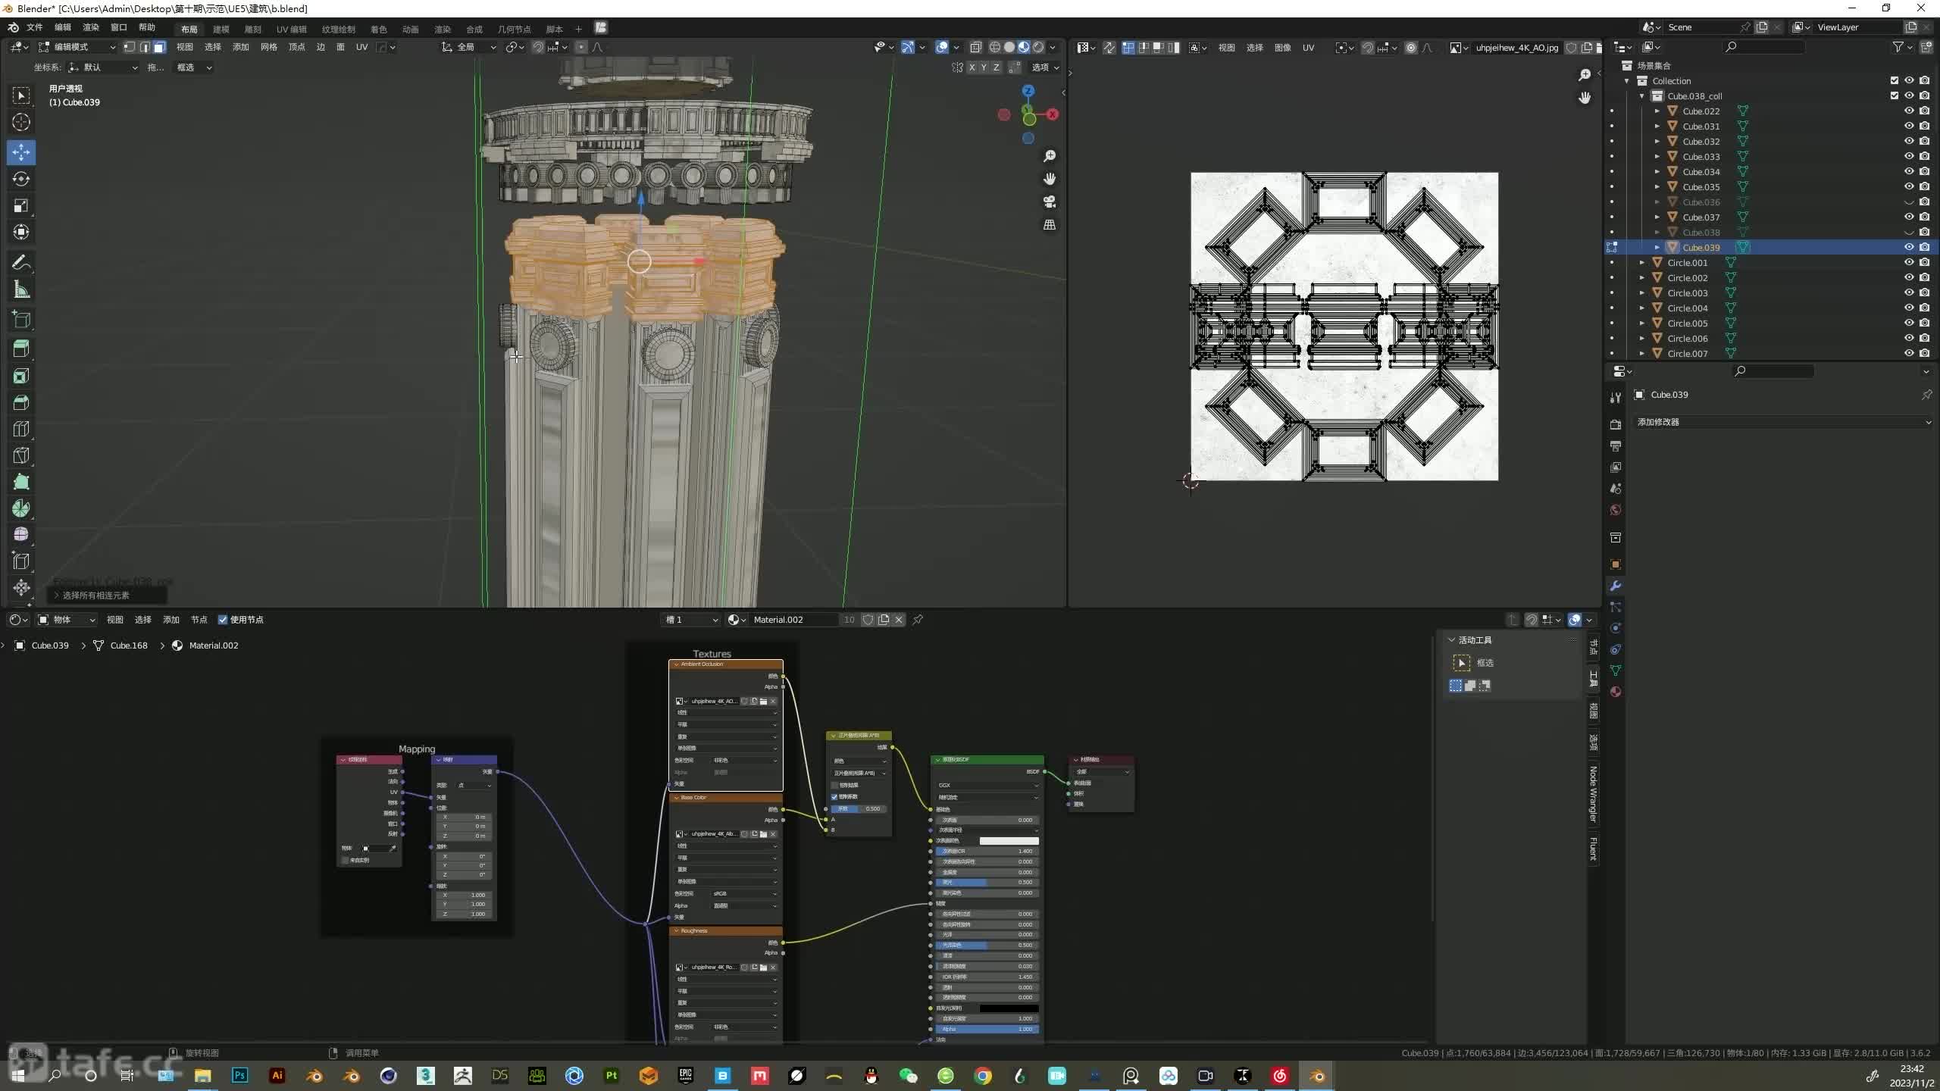This screenshot has width=1940, height=1091.
Task: Hide Cube.039 in viewport via eye icon
Action: click(1909, 247)
